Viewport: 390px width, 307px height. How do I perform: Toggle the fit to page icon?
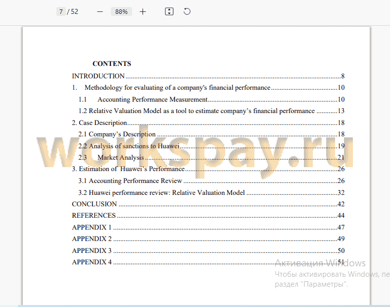pos(169,11)
